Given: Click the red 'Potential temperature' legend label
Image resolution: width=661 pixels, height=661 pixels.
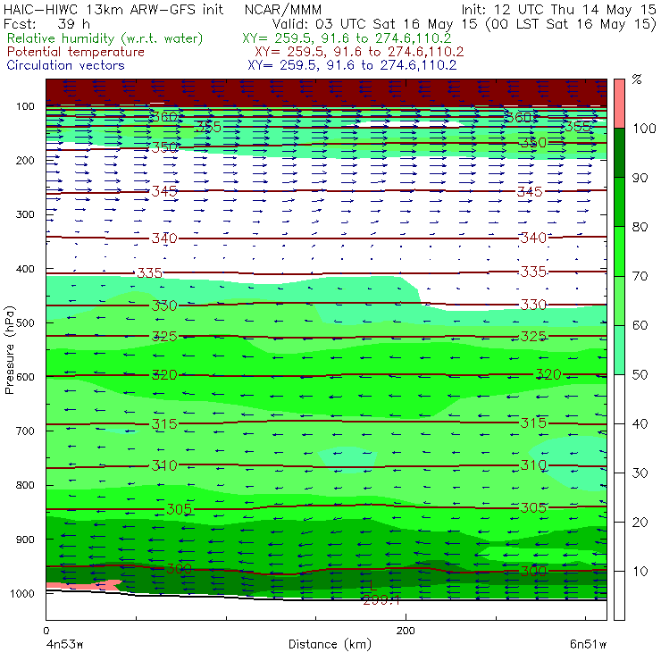Looking at the screenshot, I should (x=75, y=52).
